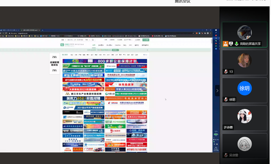Click the green 个人注册 button

click(146, 40)
